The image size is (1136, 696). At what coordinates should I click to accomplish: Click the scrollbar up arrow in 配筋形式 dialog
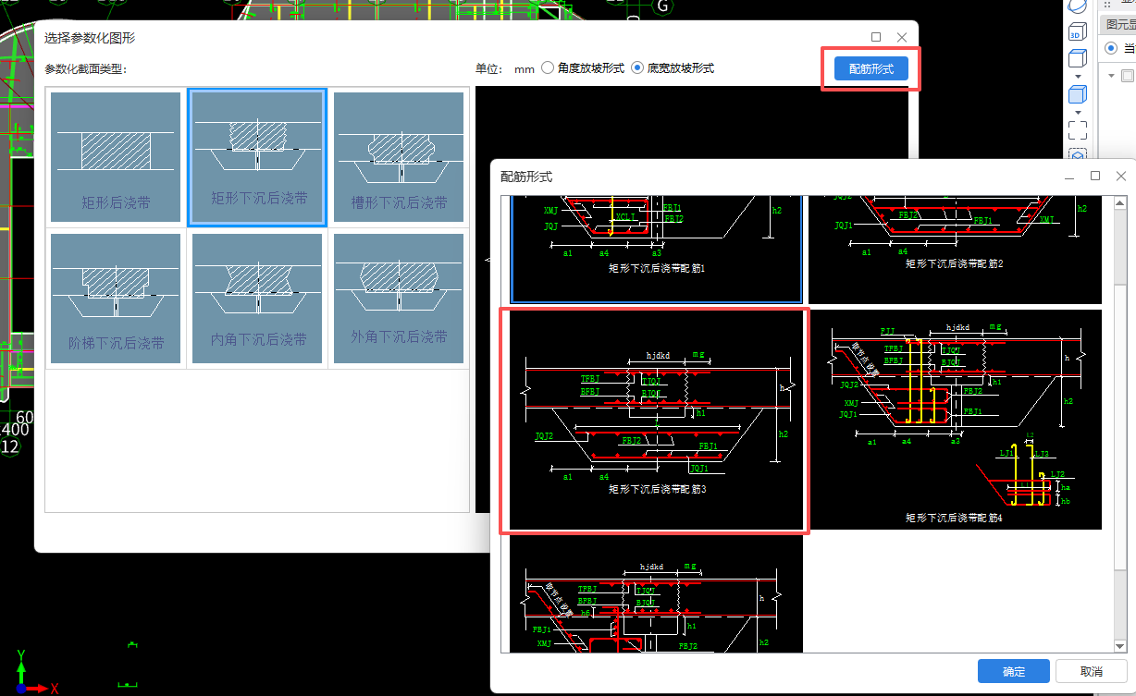tap(1119, 202)
